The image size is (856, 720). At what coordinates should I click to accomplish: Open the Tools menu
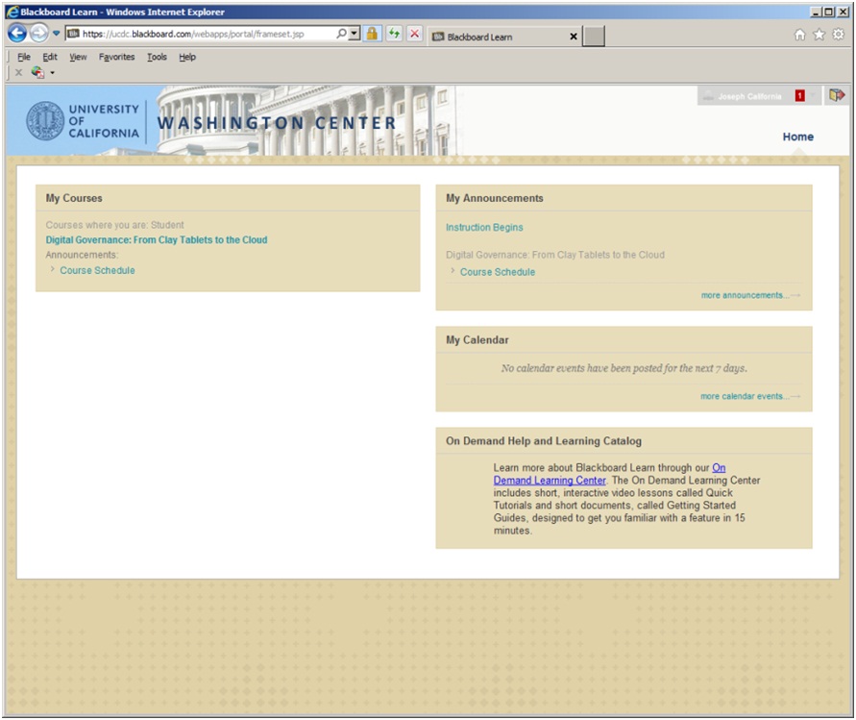pos(157,57)
